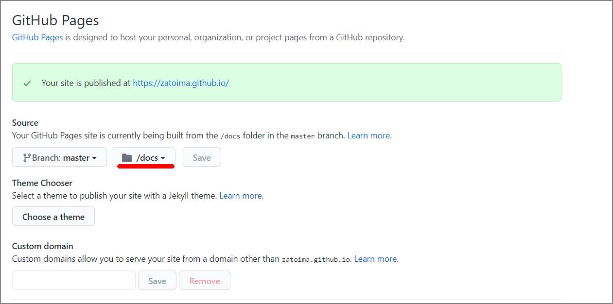Viewport: 613px width, 304px height.
Task: Click the Choose a theme button
Action: point(53,217)
